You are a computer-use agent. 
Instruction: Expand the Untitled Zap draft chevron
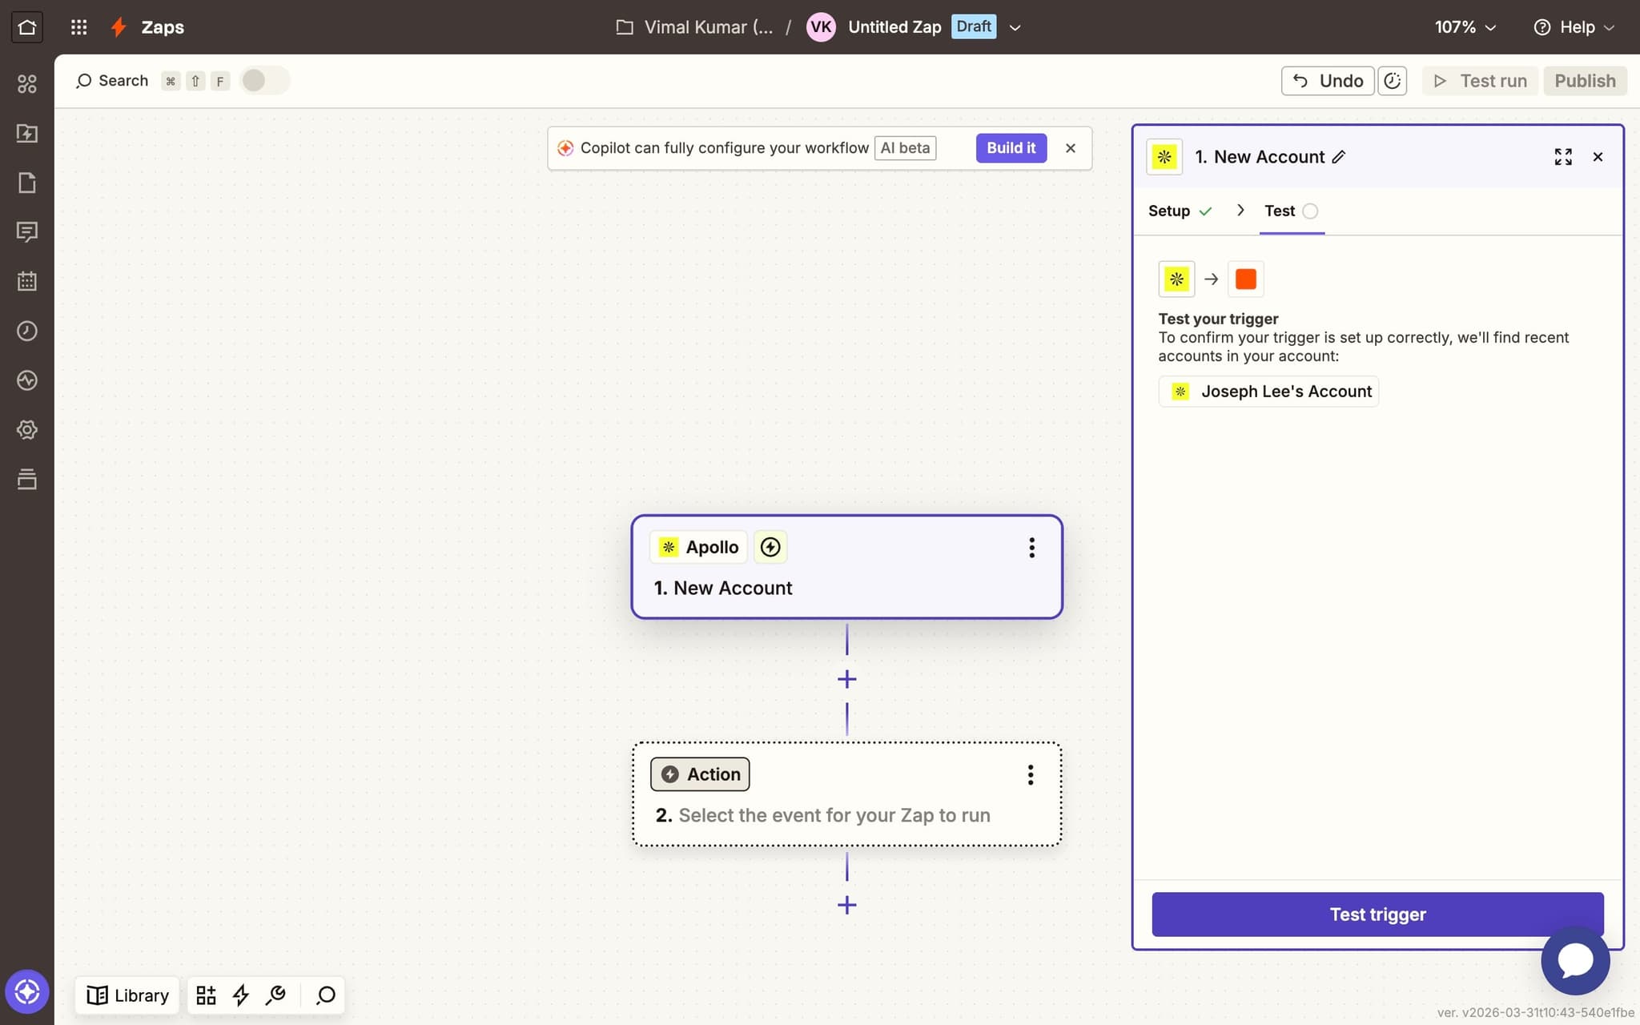point(1015,27)
